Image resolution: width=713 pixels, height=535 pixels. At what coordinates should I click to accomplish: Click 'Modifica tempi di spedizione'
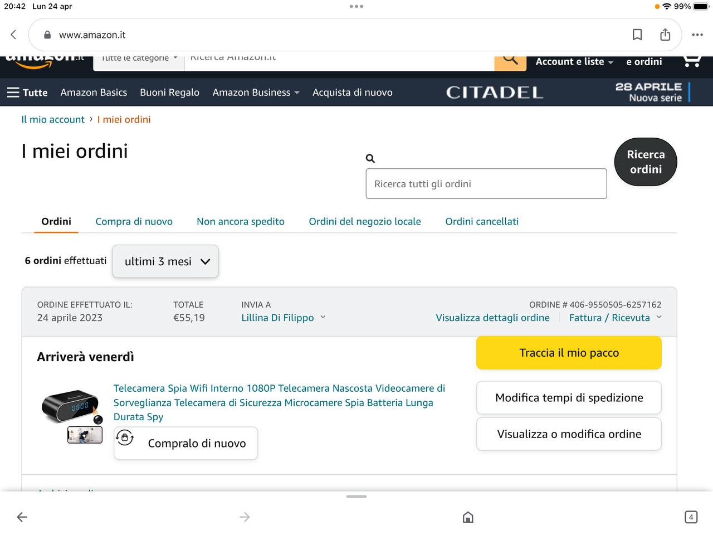(569, 398)
